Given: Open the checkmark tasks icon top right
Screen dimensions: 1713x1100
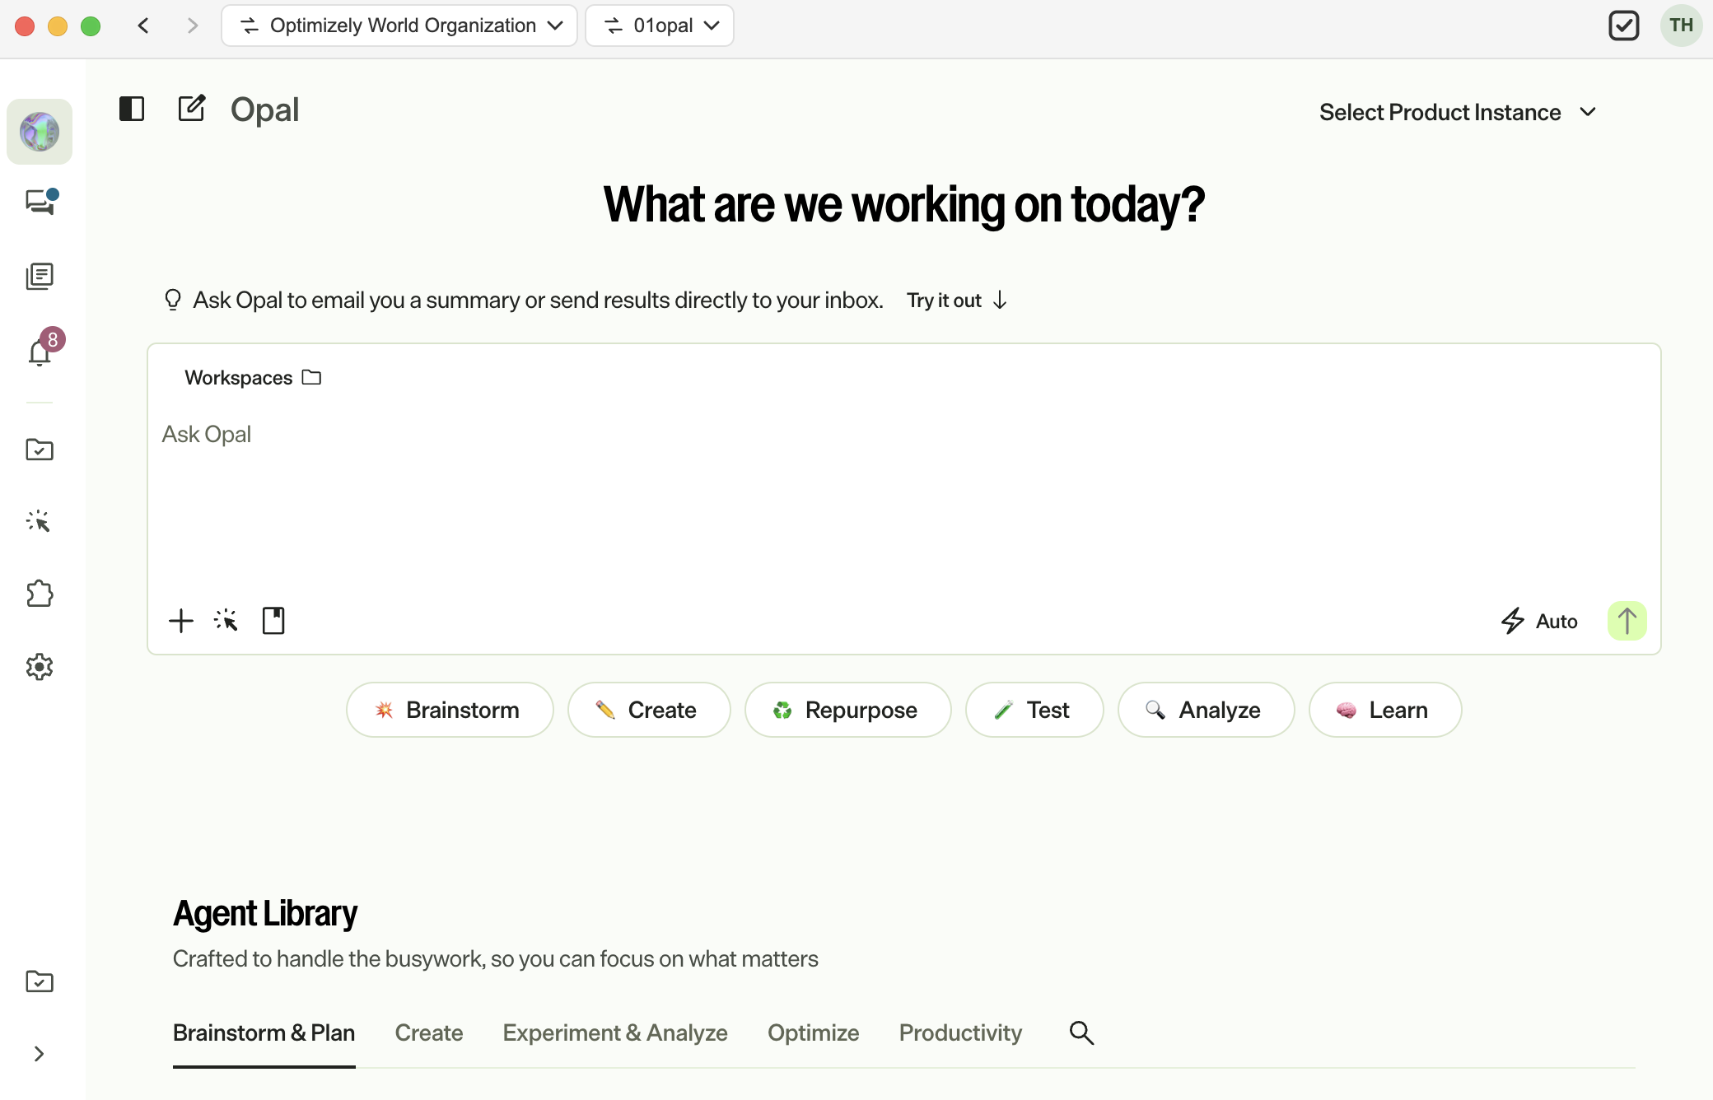Looking at the screenshot, I should [x=1624, y=26].
